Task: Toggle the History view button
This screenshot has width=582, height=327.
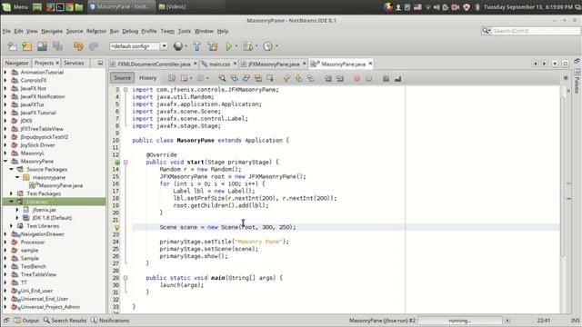Action: click(147, 78)
